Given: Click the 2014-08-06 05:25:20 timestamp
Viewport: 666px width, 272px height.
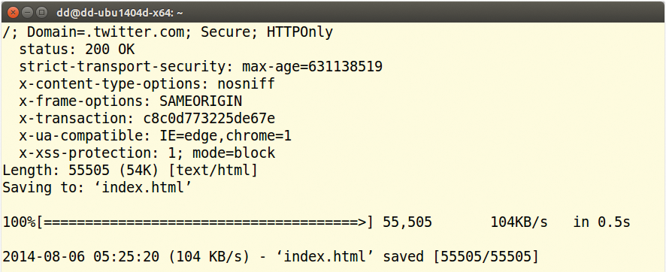Looking at the screenshot, I should click(x=80, y=257).
